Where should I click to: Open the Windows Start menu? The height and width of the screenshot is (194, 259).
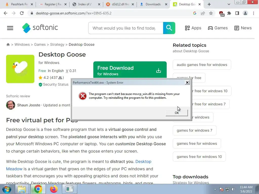[x=7, y=189]
